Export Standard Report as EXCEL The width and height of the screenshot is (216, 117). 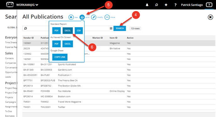pyautogui.click(x=67, y=30)
